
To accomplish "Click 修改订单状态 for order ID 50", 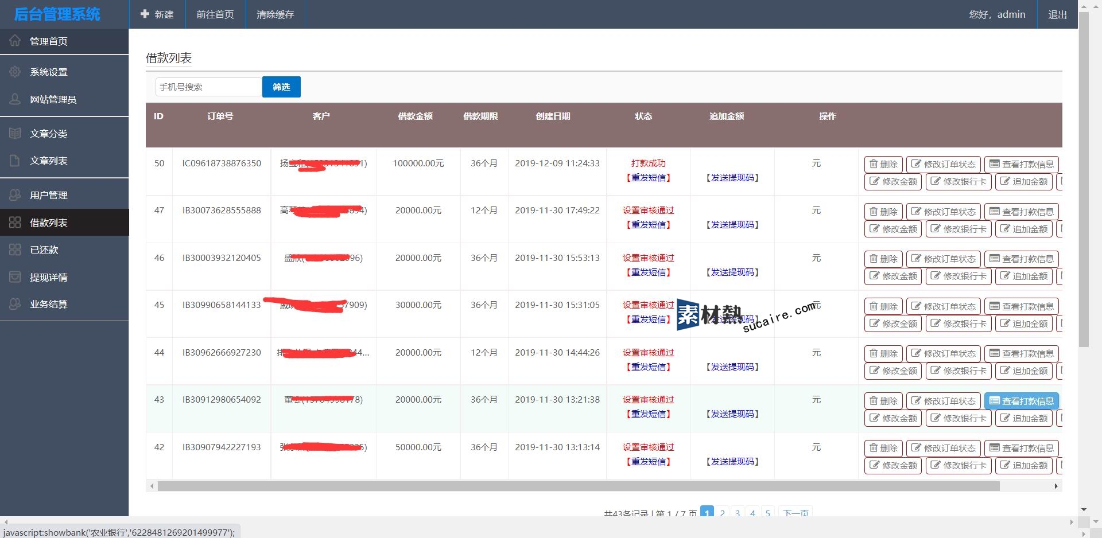I will pyautogui.click(x=944, y=164).
